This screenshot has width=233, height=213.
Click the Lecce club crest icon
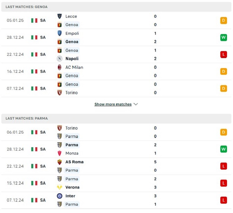coord(60,16)
